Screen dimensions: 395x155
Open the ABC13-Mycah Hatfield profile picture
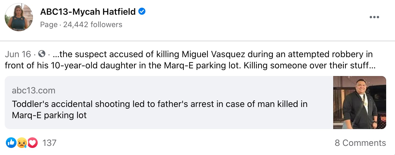pyautogui.click(x=19, y=17)
